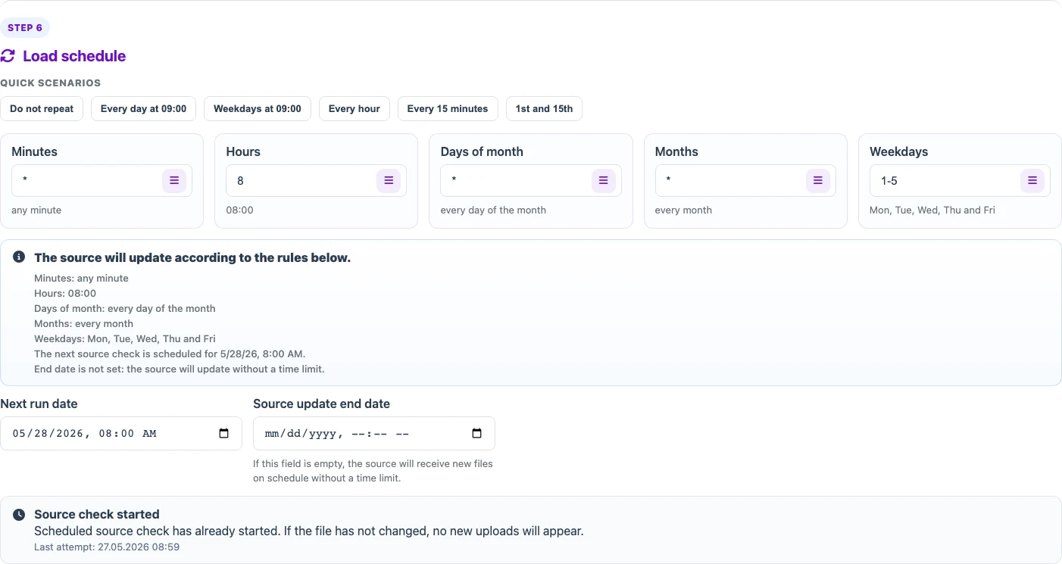
Task: Click the clock icon beside Source check started
Action: 20,515
